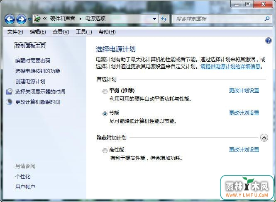Click 更改计划设置 for 高性能 plan

(244, 150)
